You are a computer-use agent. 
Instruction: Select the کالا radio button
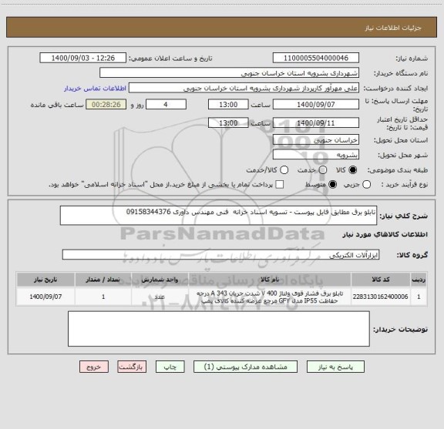[353, 170]
